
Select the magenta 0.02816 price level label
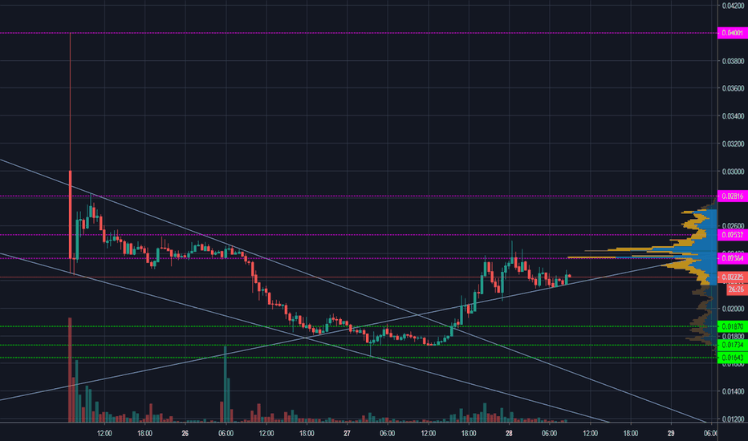[732, 196]
